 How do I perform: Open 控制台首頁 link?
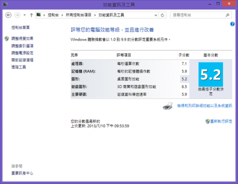21,27
